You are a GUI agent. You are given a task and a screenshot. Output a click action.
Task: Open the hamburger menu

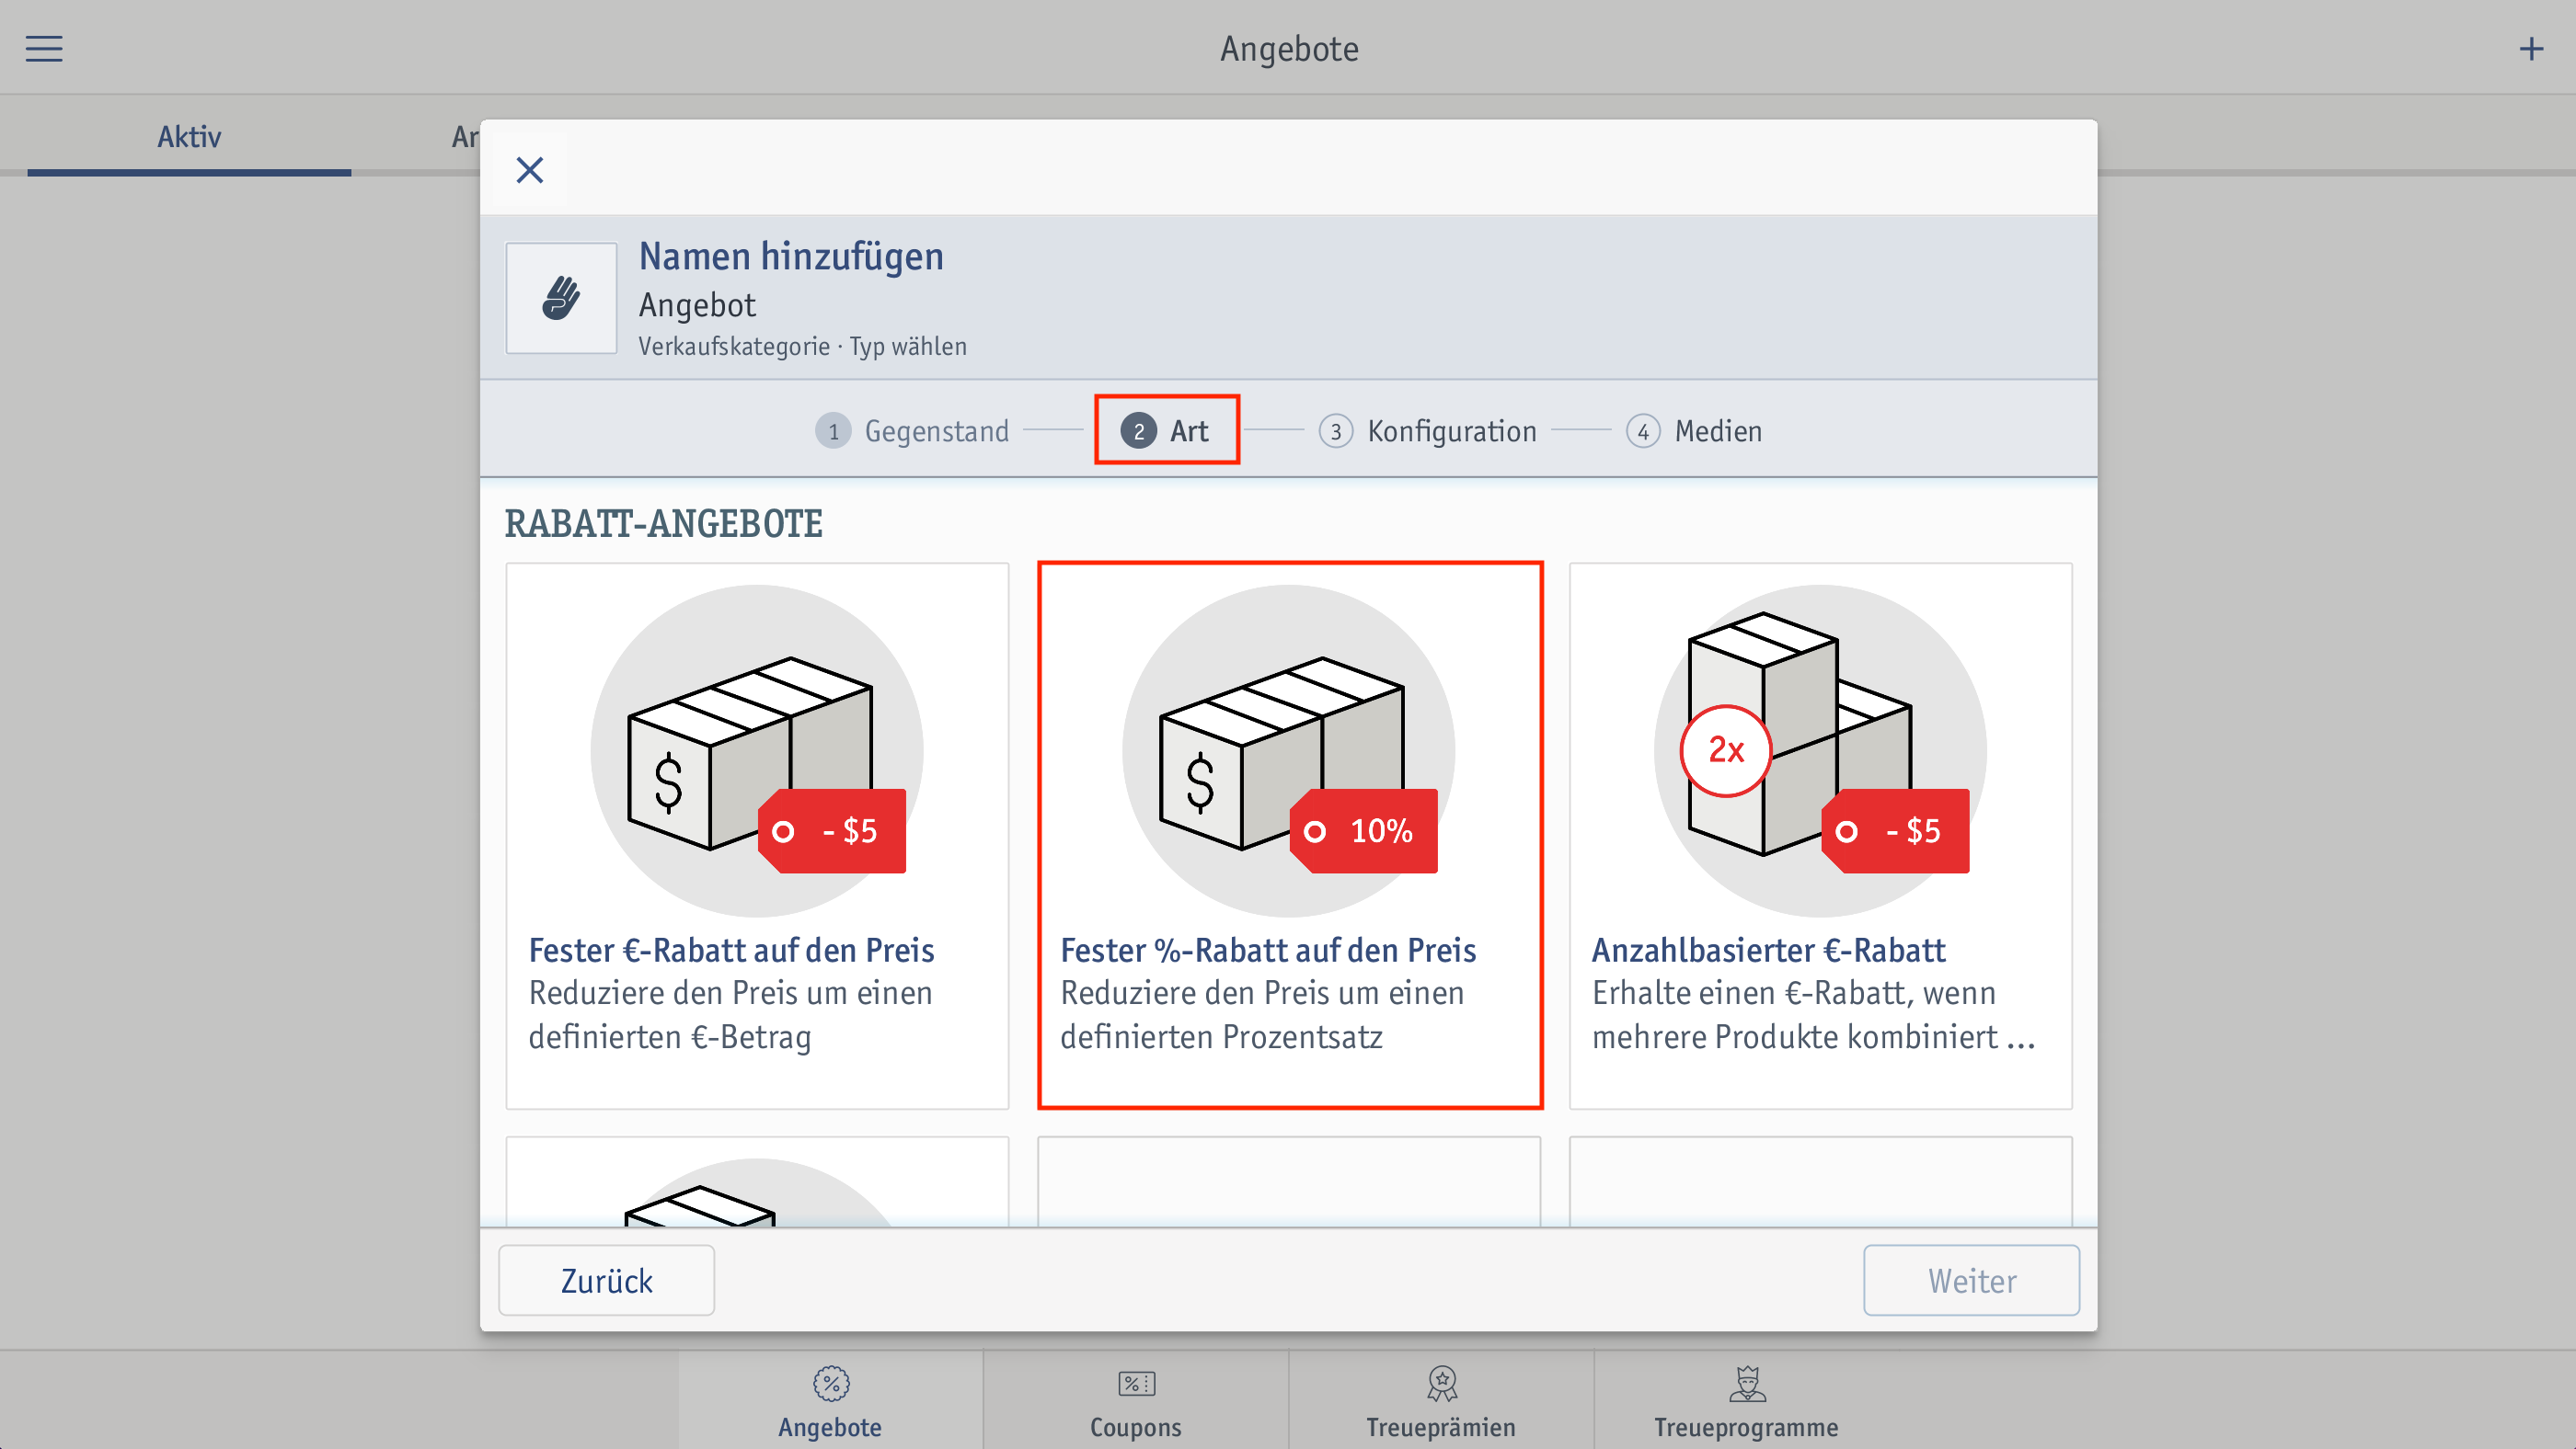(44, 48)
